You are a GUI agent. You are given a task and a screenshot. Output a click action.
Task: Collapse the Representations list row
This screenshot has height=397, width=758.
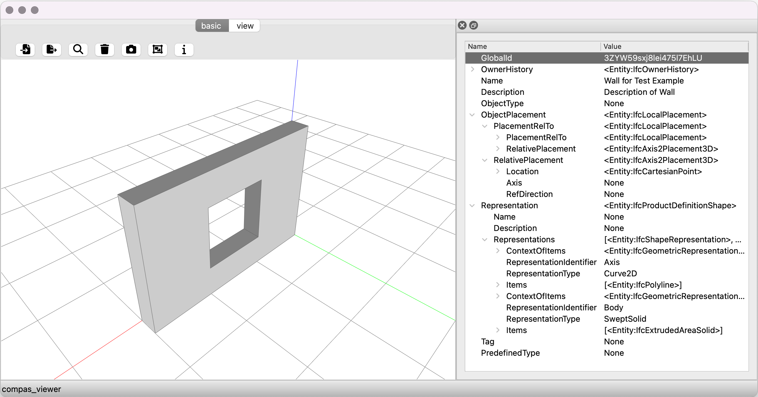pos(485,239)
